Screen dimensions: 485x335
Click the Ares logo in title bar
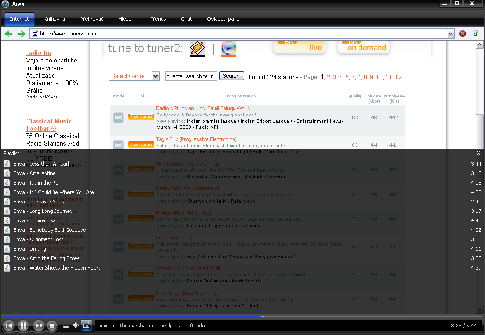point(5,4)
